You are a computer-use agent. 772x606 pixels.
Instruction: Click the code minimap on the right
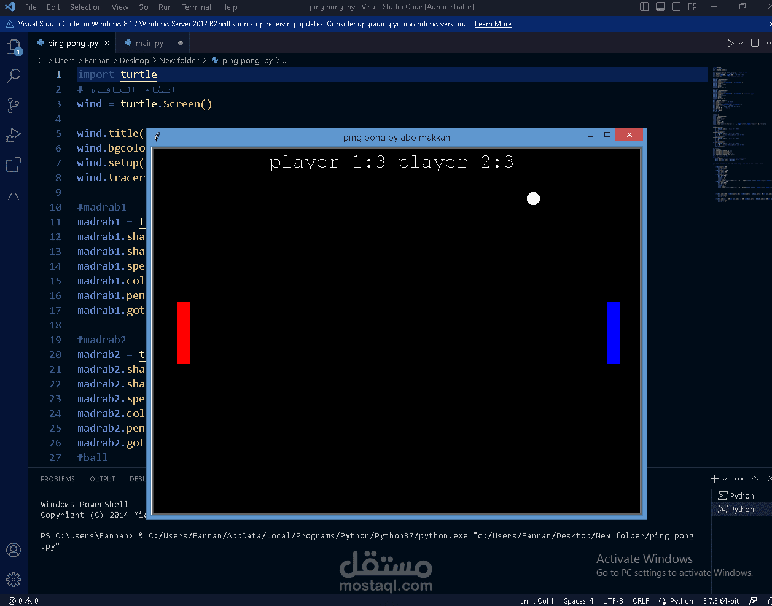coord(740,135)
